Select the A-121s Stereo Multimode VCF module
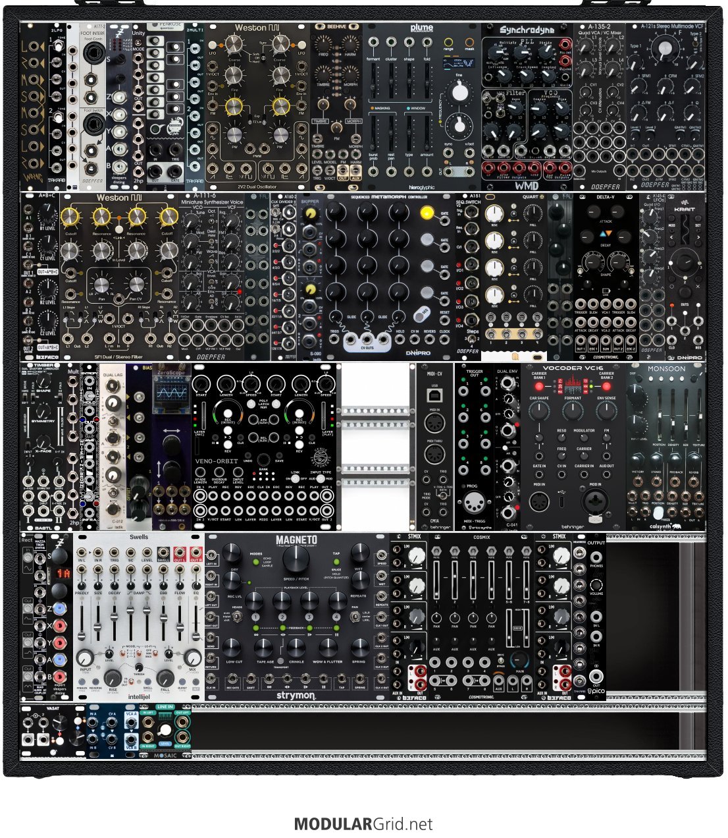The height and width of the screenshot is (838, 728). (665, 107)
